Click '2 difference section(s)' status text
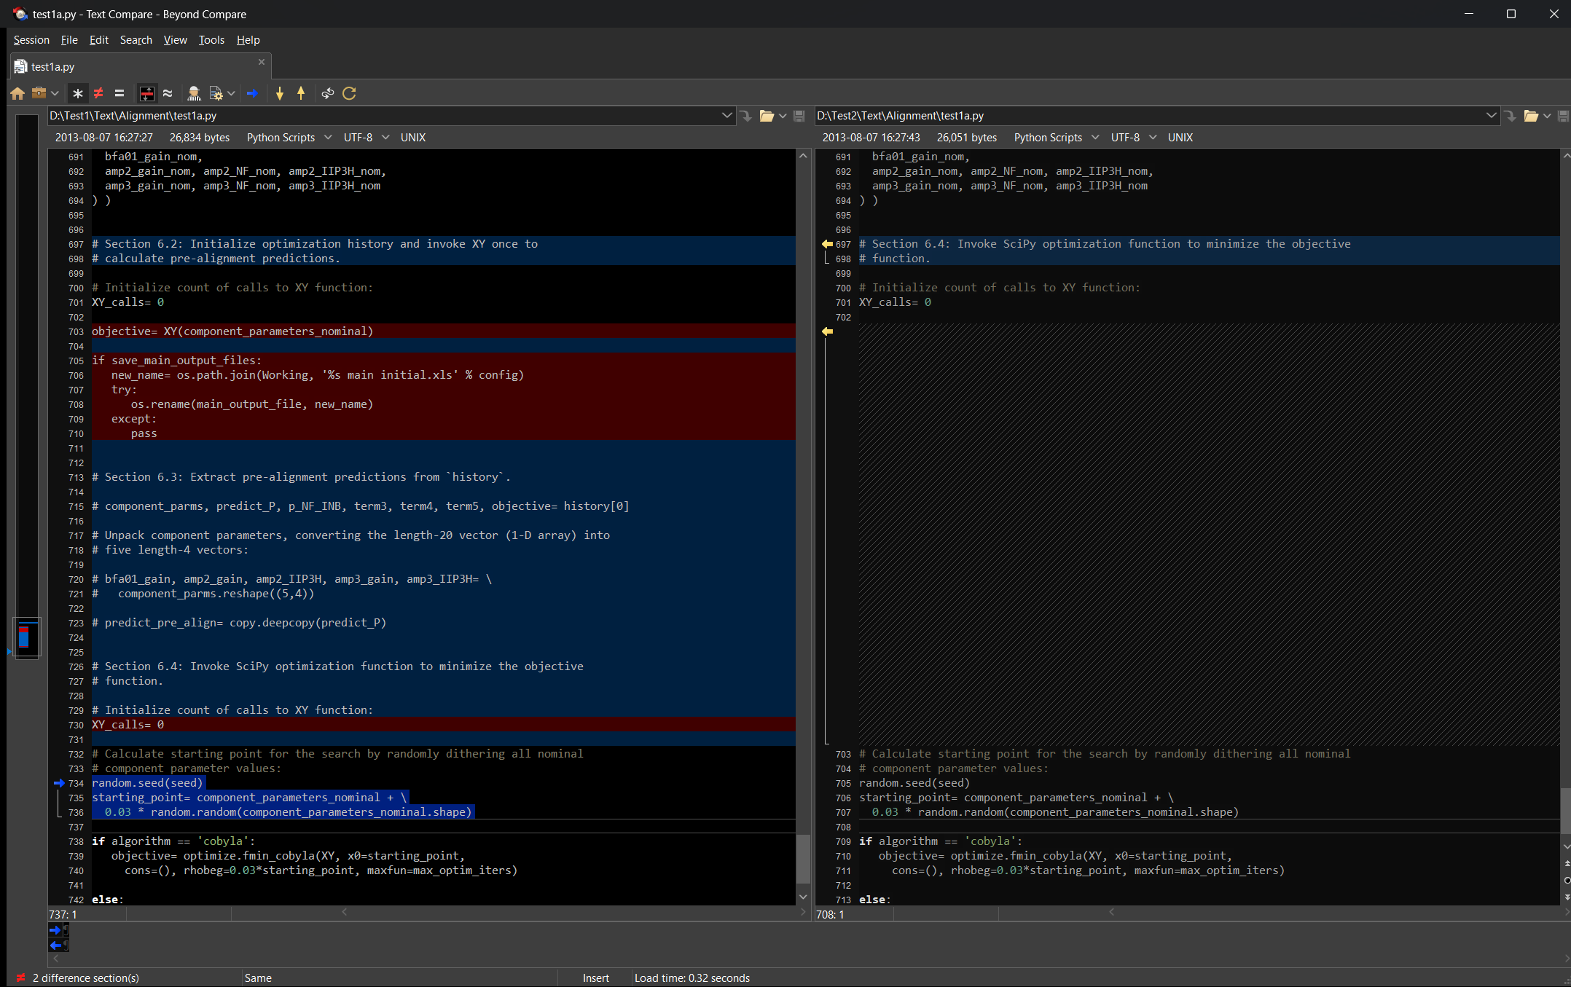This screenshot has height=987, width=1571. [x=86, y=978]
